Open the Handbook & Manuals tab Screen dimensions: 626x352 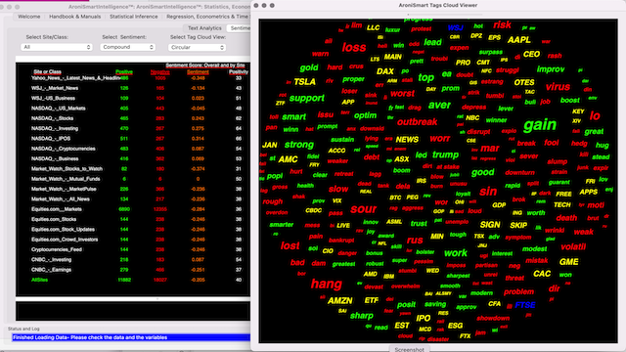coord(74,17)
